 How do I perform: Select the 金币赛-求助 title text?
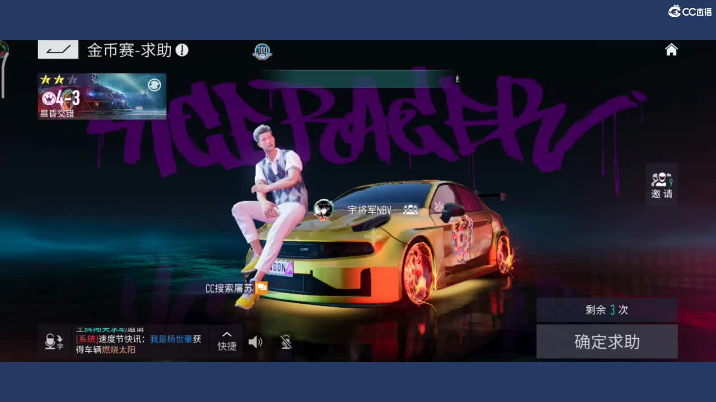(129, 50)
